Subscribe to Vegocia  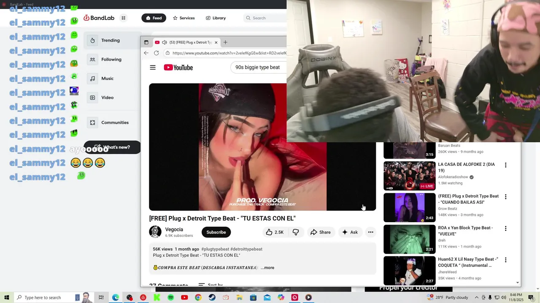(216, 232)
